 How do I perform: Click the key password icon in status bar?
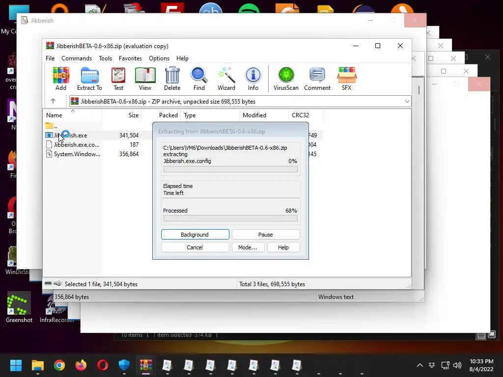(57, 283)
